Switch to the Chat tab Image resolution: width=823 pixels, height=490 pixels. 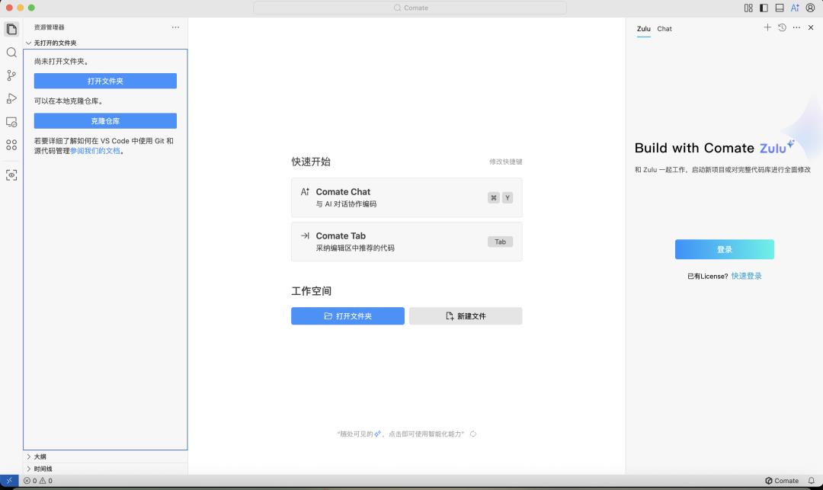664,29
